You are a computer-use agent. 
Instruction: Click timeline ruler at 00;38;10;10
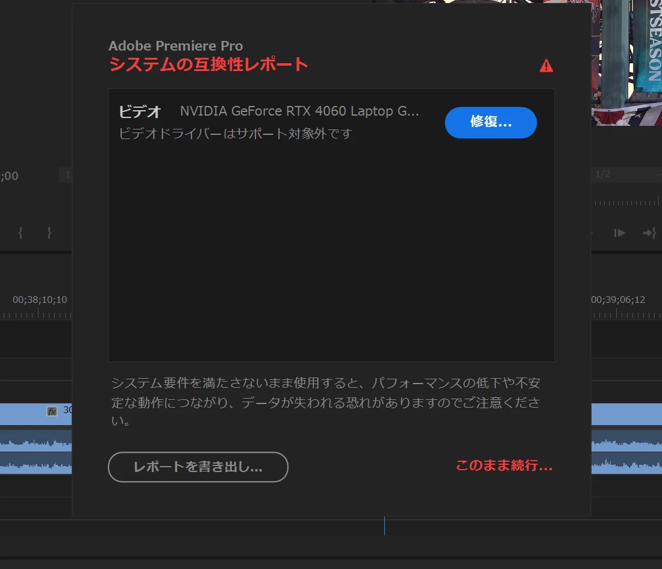tap(40, 300)
